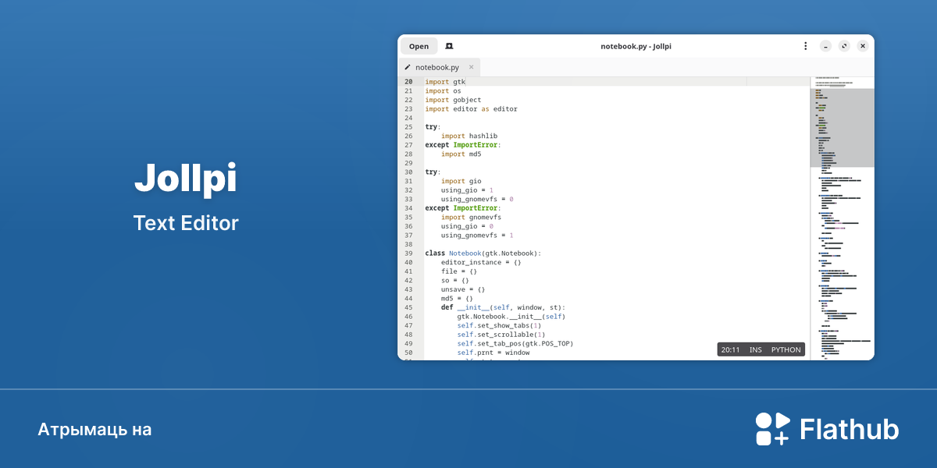Click the pencil icon on notebook.py tab
Viewport: 937px width, 468px height.
pyautogui.click(x=408, y=67)
